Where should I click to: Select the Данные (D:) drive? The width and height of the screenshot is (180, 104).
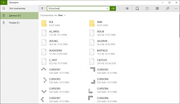(19, 16)
